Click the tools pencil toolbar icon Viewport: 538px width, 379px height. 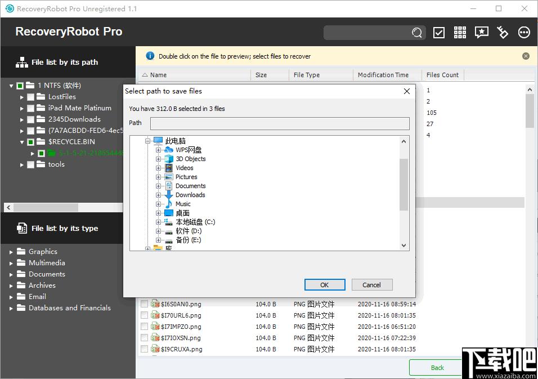click(503, 32)
